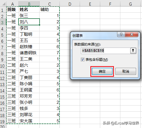Select column F header

[x=110, y=4]
